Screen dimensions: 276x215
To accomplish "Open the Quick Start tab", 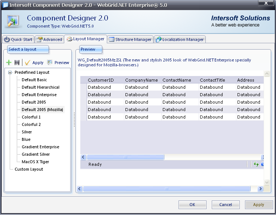I will click(18, 39).
